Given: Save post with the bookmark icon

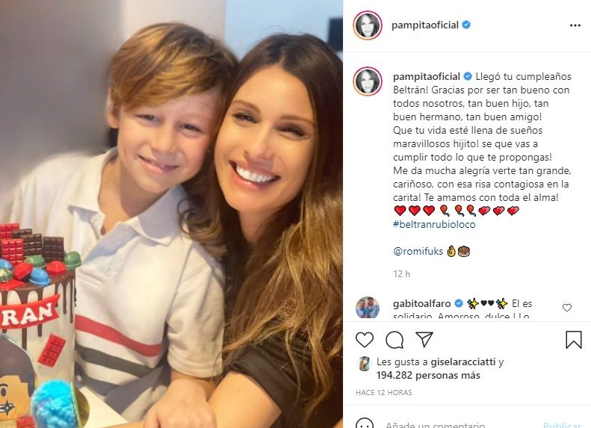Looking at the screenshot, I should [574, 339].
